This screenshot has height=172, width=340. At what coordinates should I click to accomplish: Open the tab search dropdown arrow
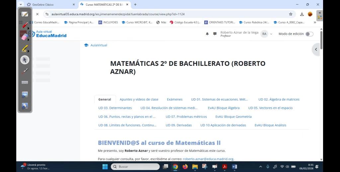(x=21, y=4)
